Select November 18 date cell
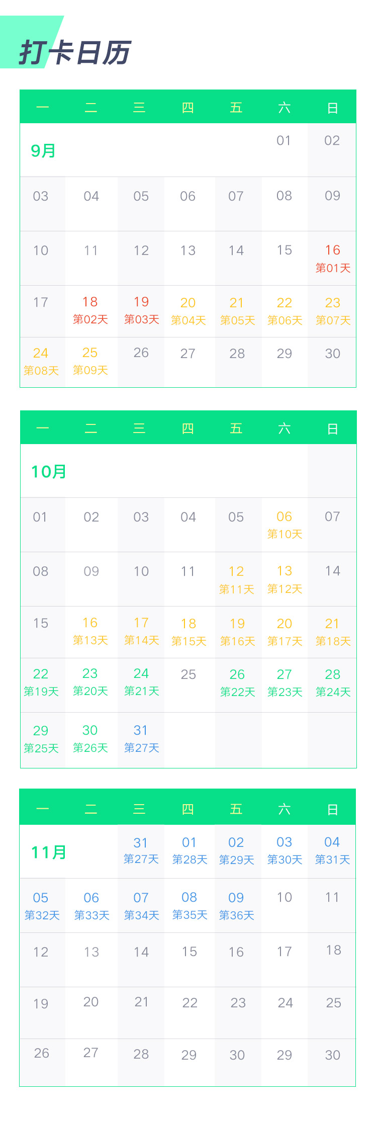Image resolution: width=377 pixels, height=1121 pixels. (333, 950)
